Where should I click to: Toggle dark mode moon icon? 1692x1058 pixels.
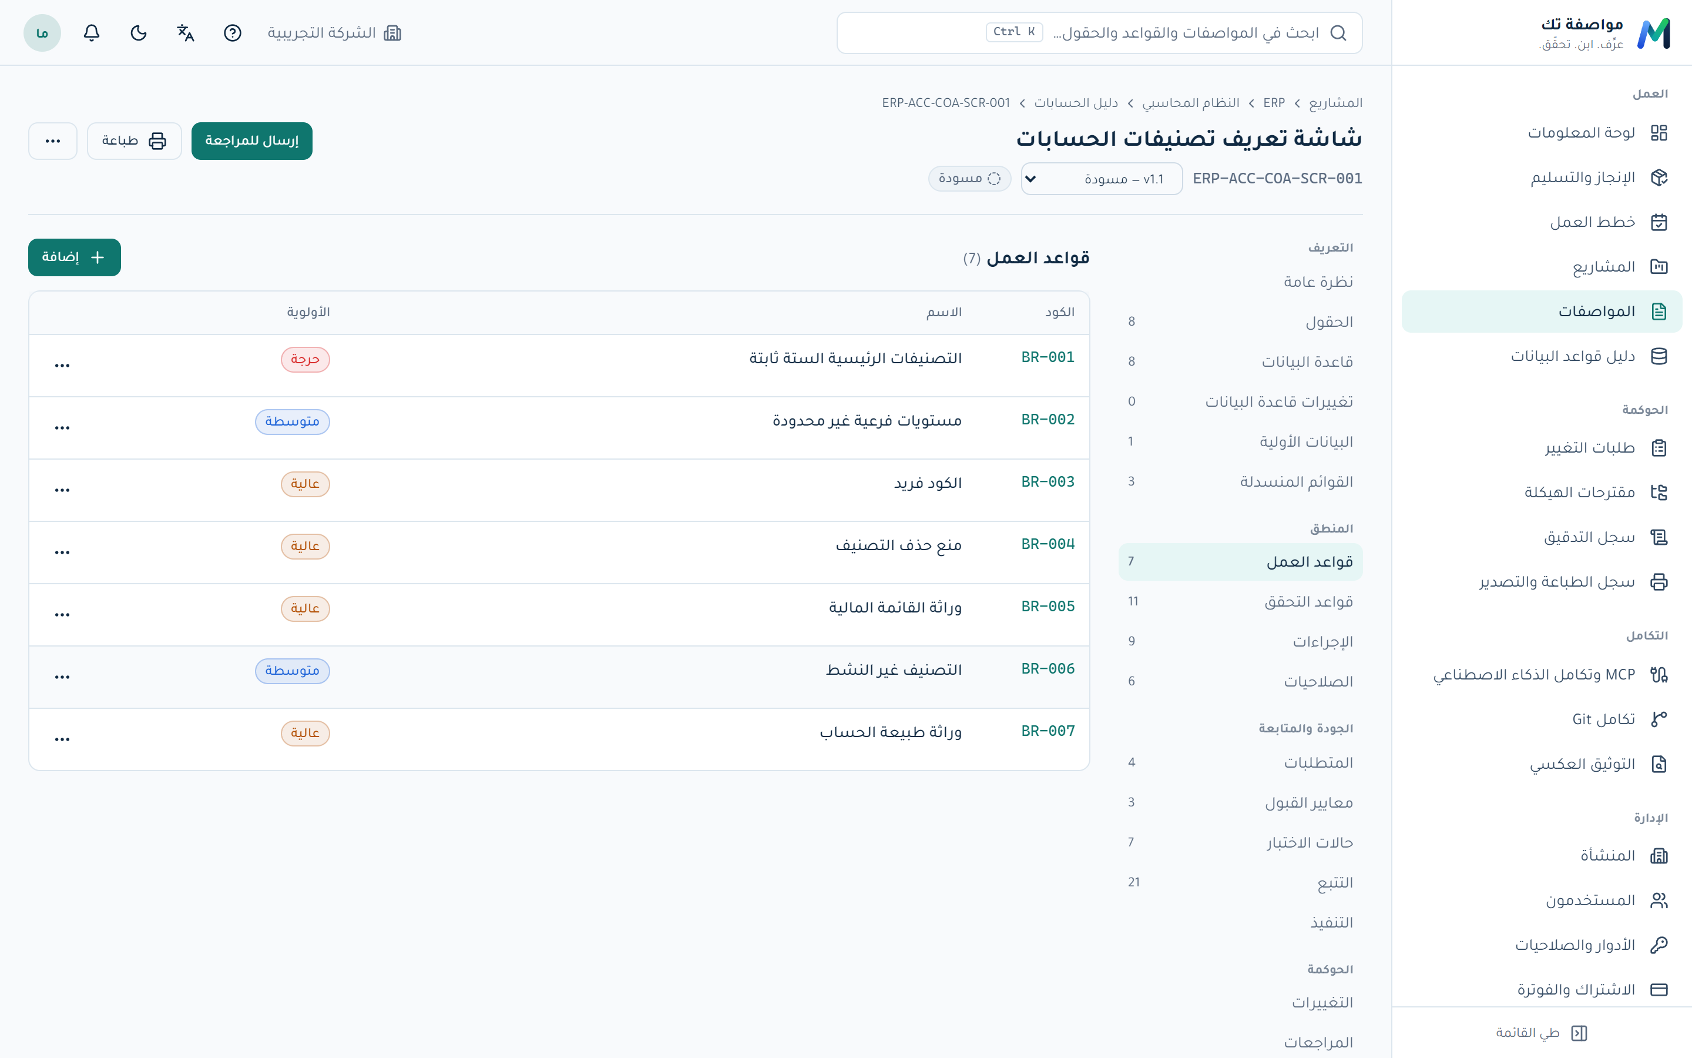click(139, 33)
